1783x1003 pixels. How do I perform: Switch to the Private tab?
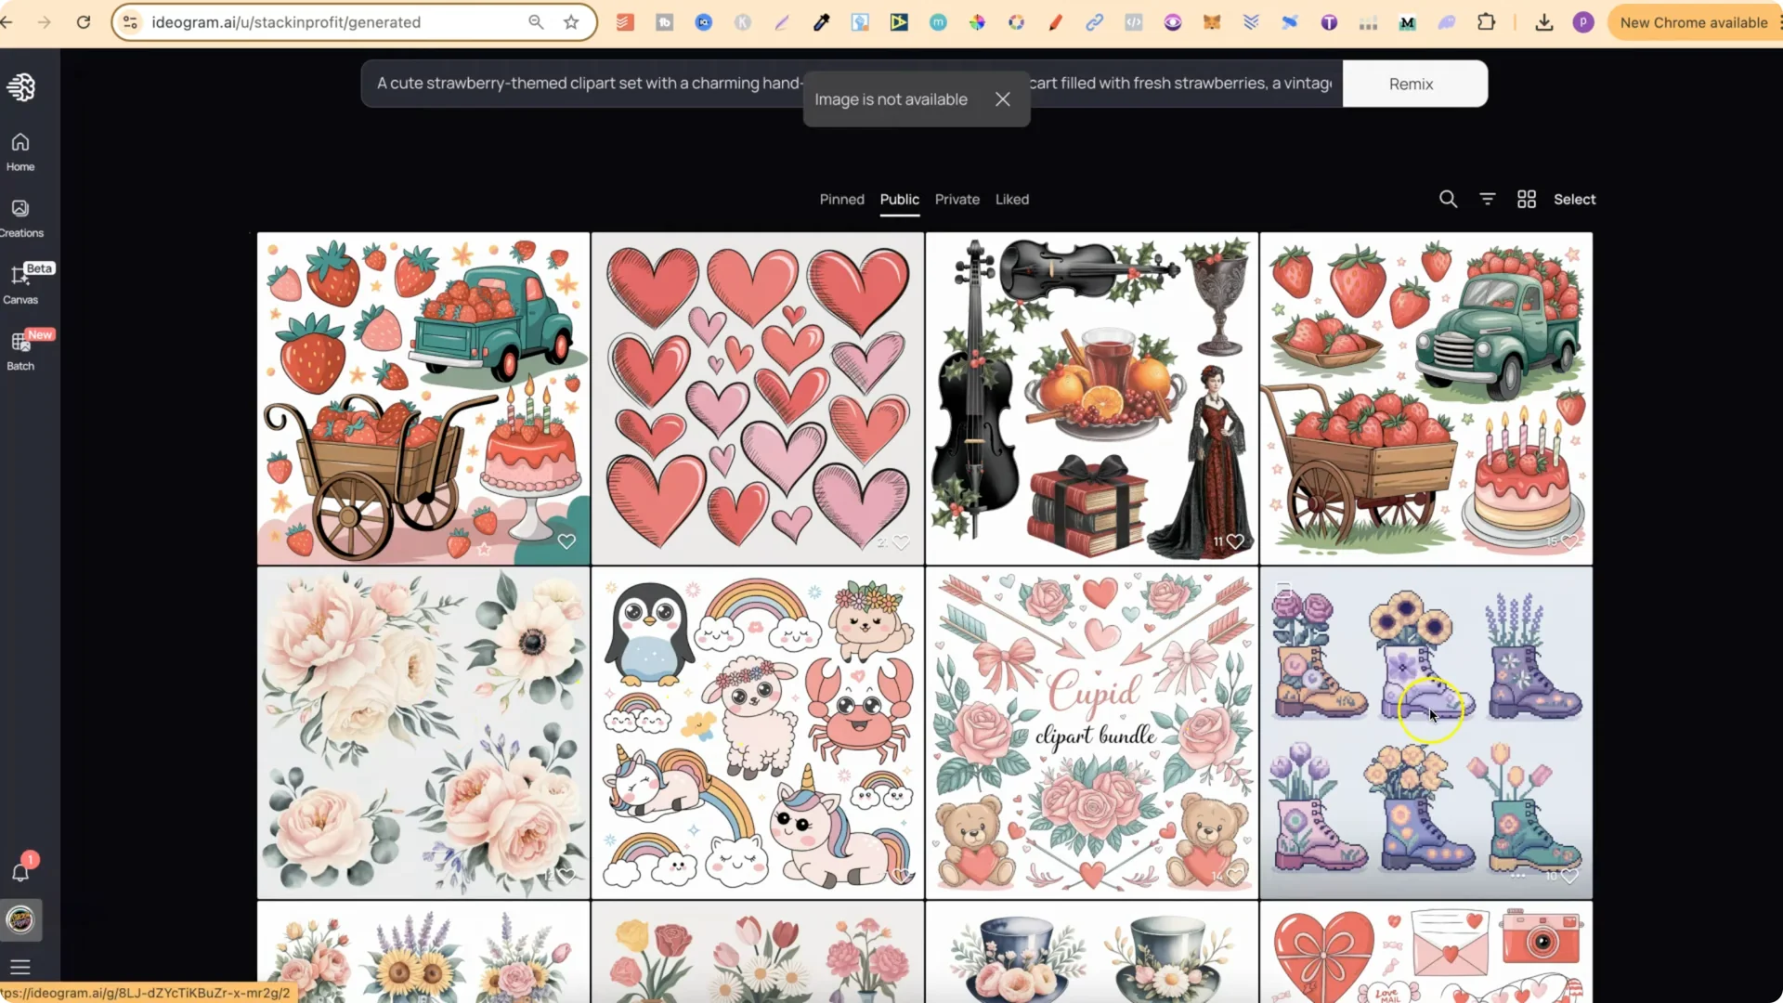(x=957, y=199)
